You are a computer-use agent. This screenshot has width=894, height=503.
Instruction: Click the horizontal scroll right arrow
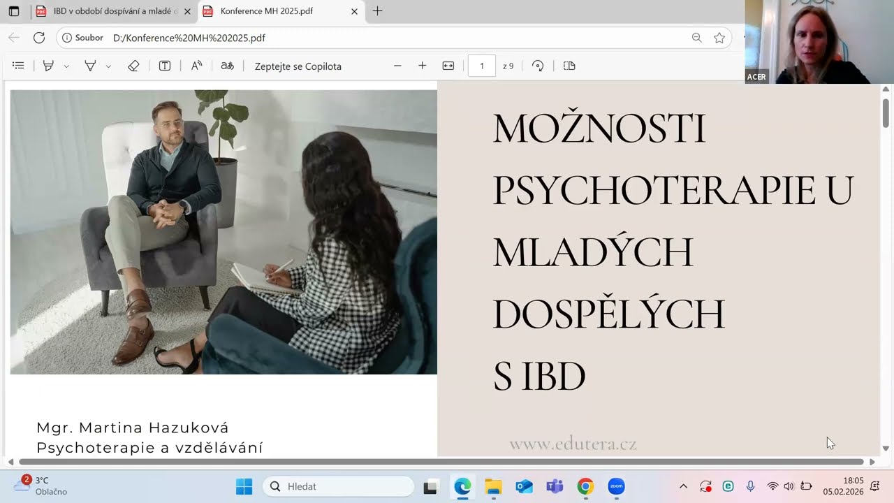(x=872, y=462)
